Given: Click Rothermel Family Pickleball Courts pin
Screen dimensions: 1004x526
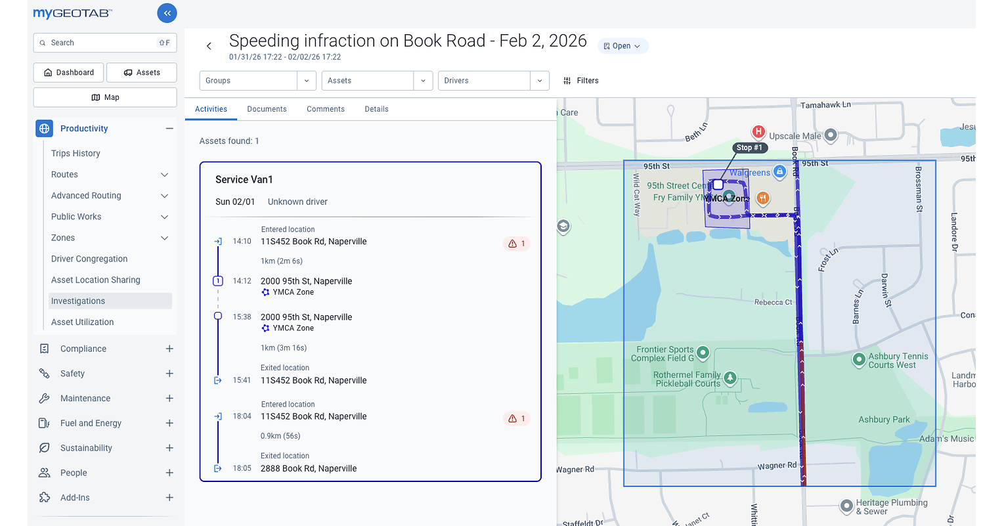Looking at the screenshot, I should click(730, 379).
